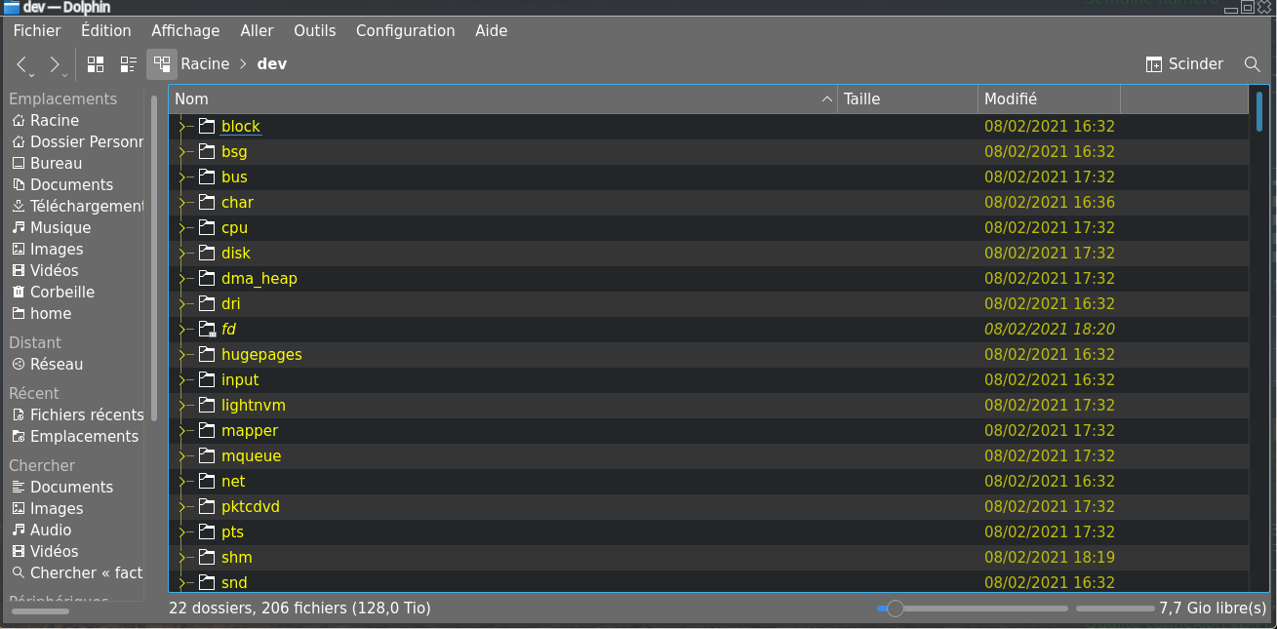The height and width of the screenshot is (629, 1277).
Task: Select the mapper folder
Action: coord(250,431)
